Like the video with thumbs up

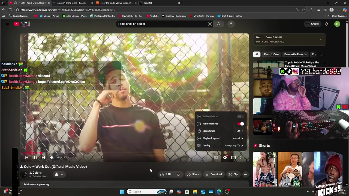(166, 174)
